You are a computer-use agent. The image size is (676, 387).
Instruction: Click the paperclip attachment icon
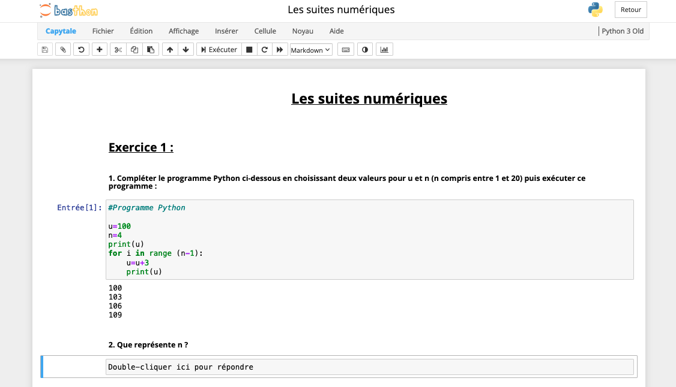[x=63, y=50]
